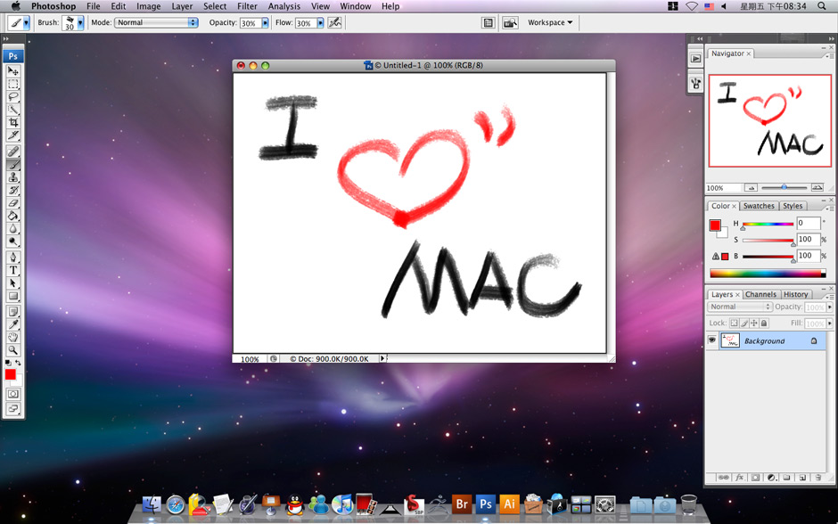
Task: Select the Brush tool in the toolbox
Action: click(x=12, y=165)
